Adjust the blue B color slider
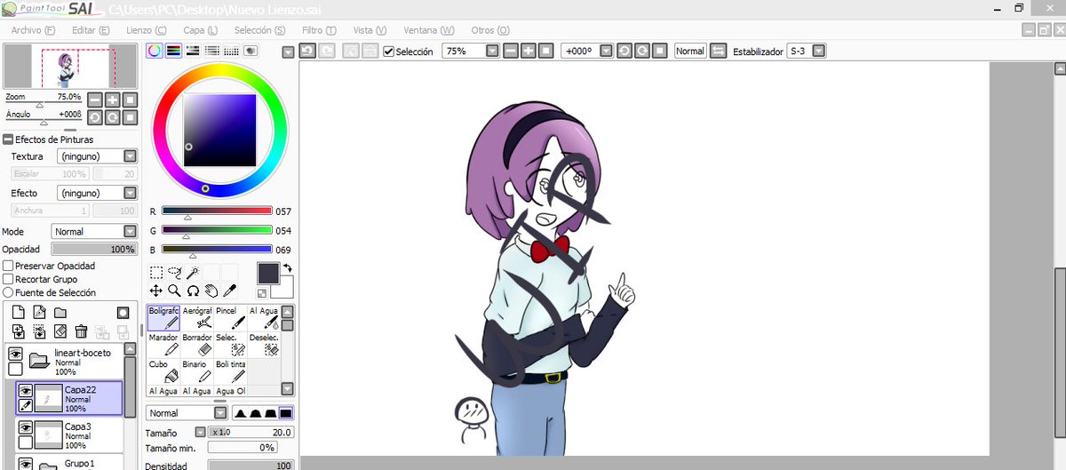 pos(217,250)
